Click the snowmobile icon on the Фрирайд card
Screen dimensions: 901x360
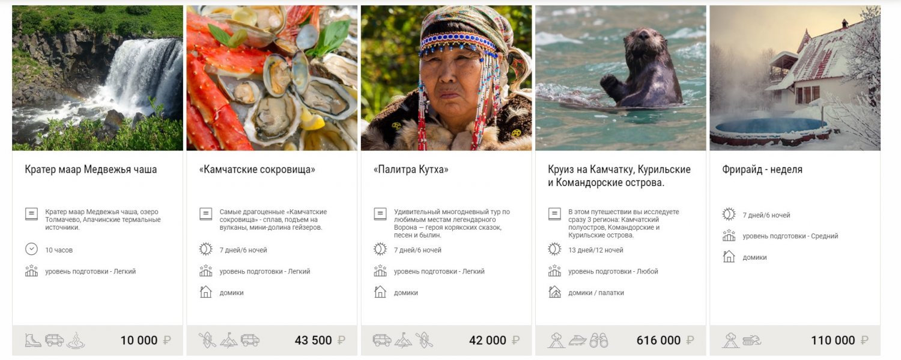click(x=751, y=340)
